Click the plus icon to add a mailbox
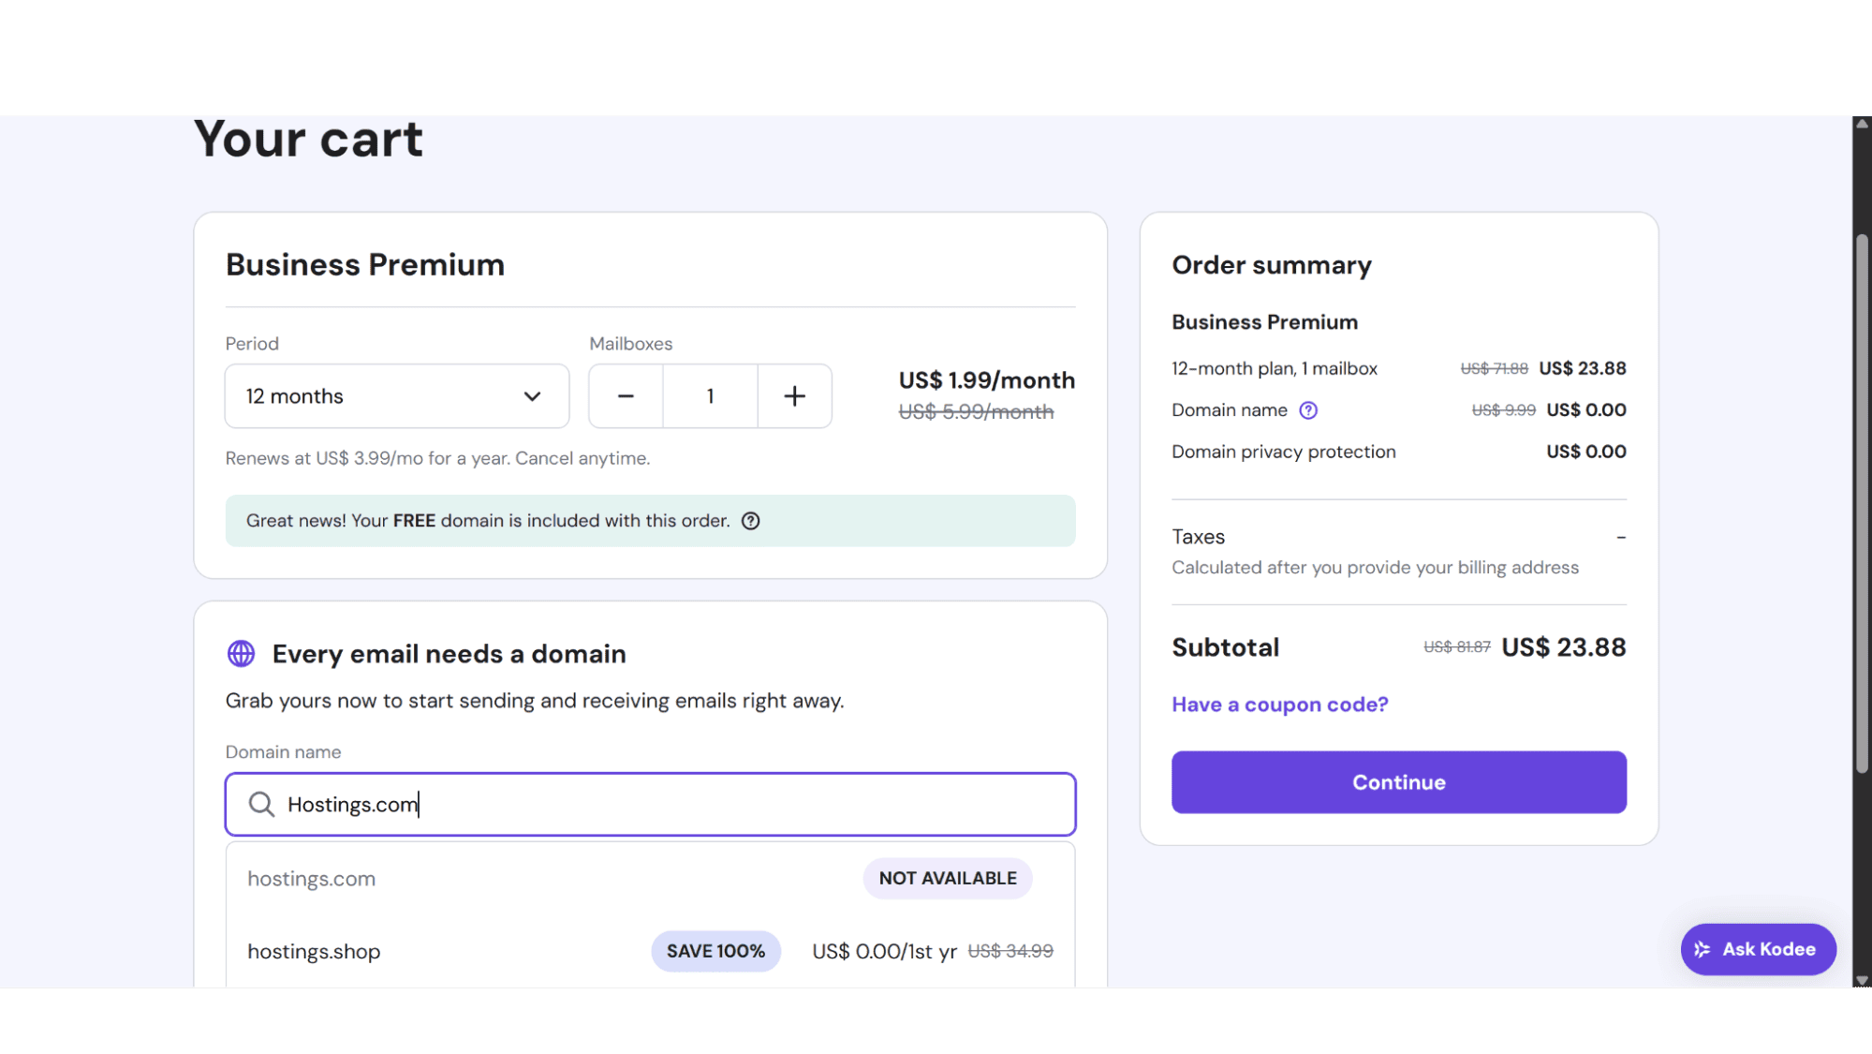Image resolution: width=1872 pixels, height=1054 pixels. (x=794, y=395)
